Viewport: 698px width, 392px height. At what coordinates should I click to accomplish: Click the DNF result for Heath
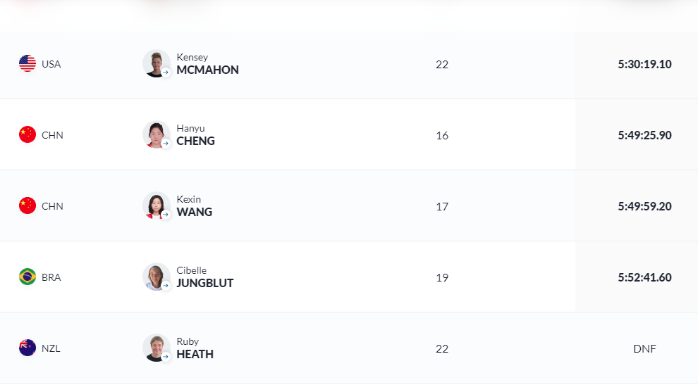point(644,349)
